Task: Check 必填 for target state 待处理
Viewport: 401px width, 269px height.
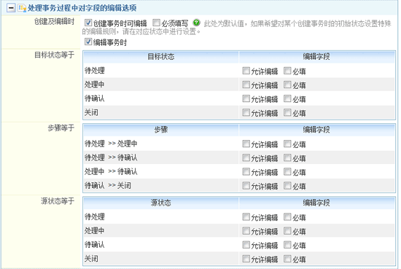Action: (x=287, y=71)
